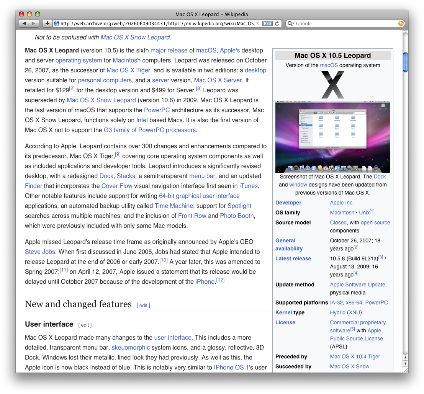Image resolution: width=424 pixels, height=394 pixels.
Task: Open the skeuomorphic link
Action: tap(131, 348)
